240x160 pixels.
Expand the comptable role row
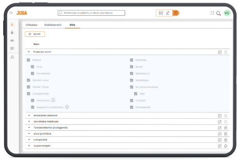(x=28, y=140)
